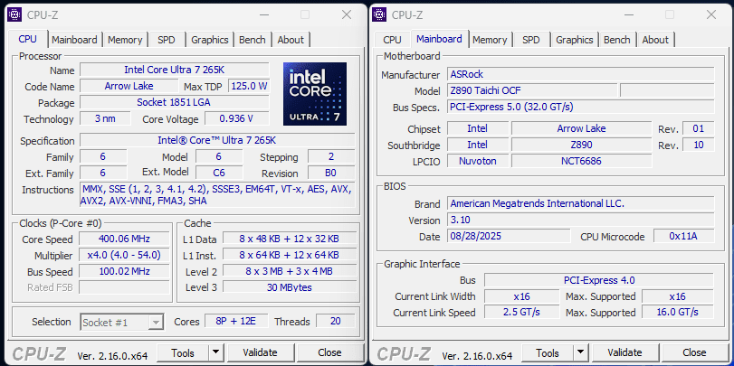734x366 pixels.
Task: Switch to the CPU tab in right window
Action: point(392,40)
